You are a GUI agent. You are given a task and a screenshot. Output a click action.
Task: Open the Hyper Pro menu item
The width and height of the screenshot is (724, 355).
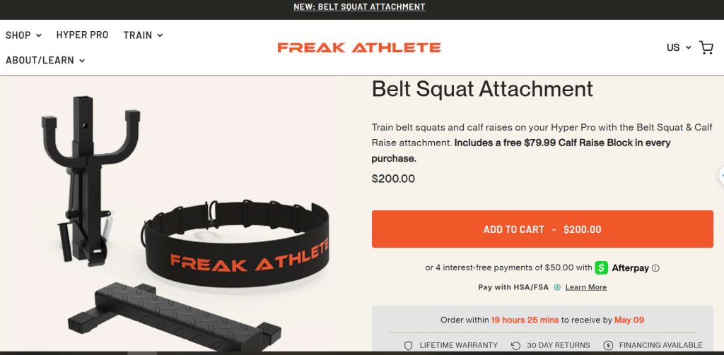pos(82,35)
